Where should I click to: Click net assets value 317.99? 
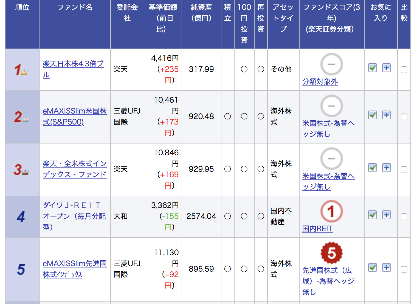click(201, 69)
